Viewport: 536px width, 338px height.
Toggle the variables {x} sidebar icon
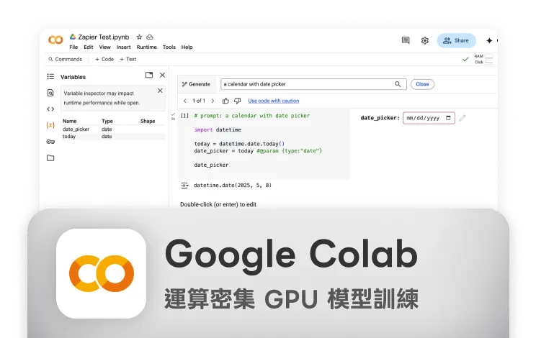(50, 125)
